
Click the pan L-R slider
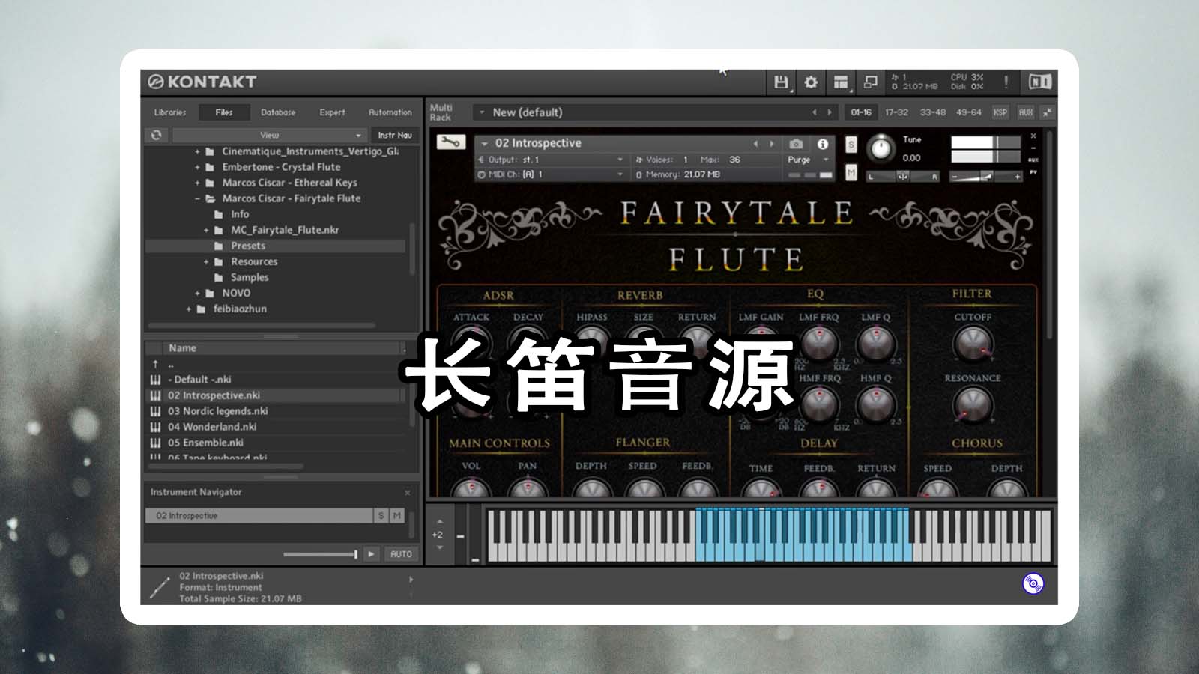(903, 177)
